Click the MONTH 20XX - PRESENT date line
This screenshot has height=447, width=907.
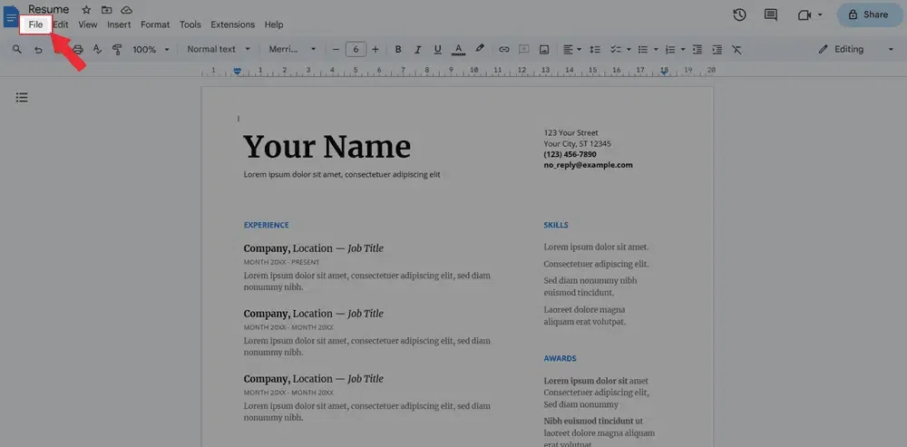click(281, 262)
